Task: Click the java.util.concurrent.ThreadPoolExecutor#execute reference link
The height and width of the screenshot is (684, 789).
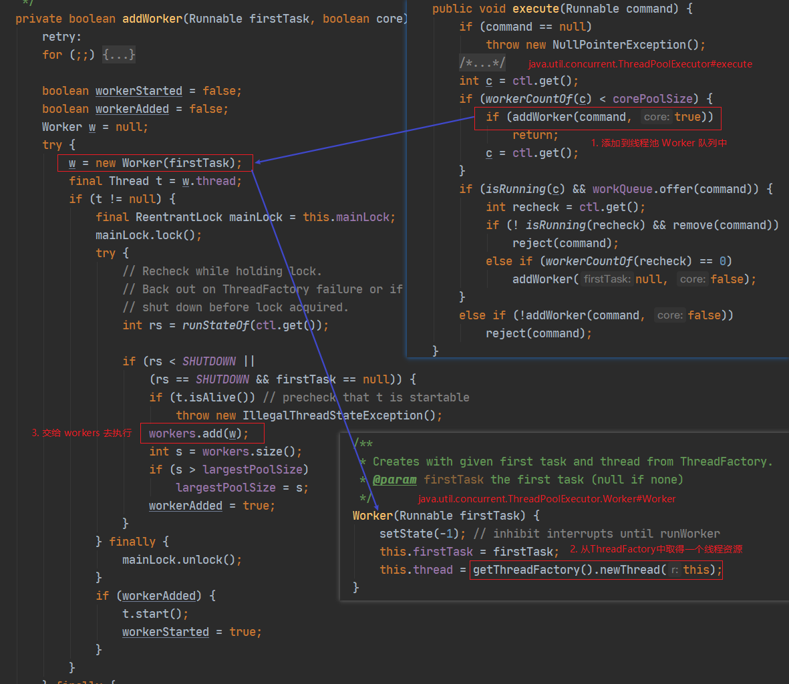Action: 639,63
